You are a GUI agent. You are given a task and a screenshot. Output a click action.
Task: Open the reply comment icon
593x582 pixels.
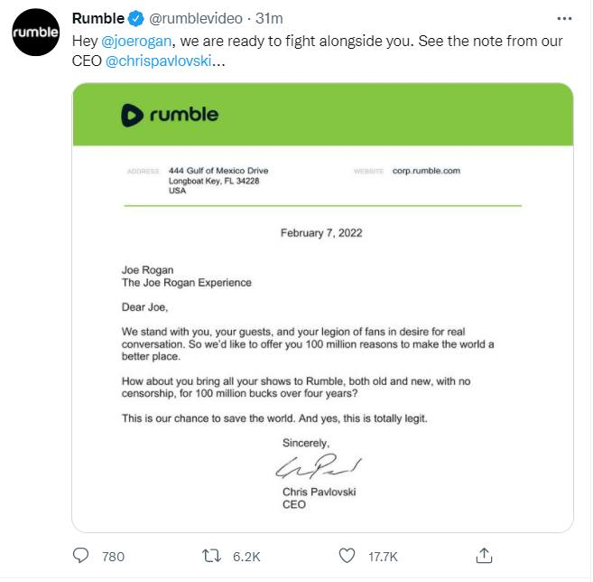coord(80,555)
